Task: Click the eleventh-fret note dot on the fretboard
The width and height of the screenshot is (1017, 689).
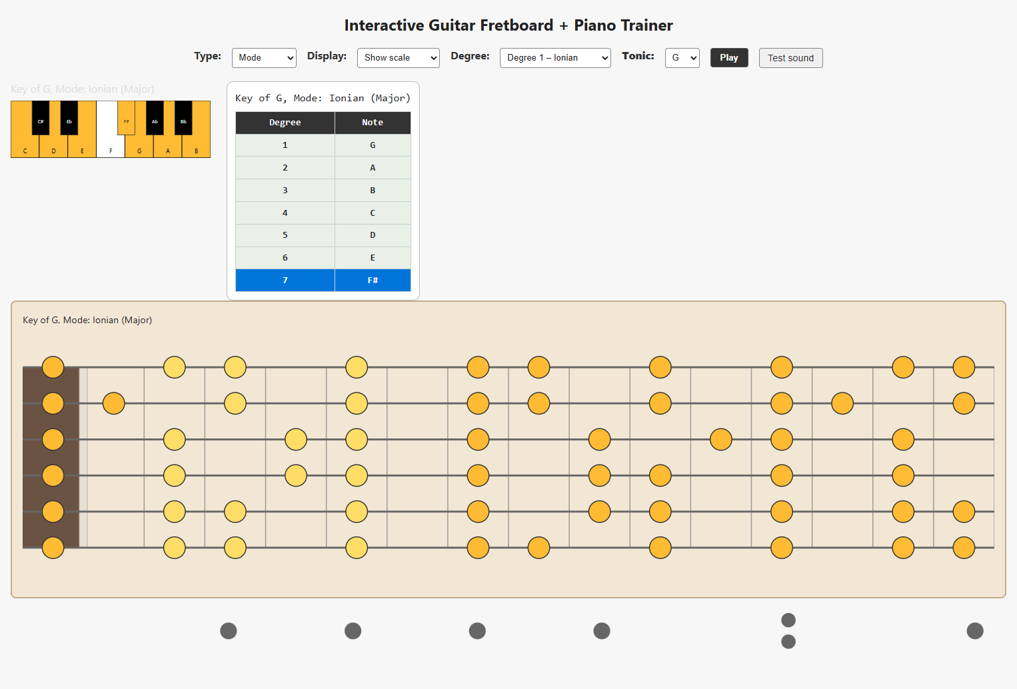Action: pyautogui.click(x=721, y=439)
